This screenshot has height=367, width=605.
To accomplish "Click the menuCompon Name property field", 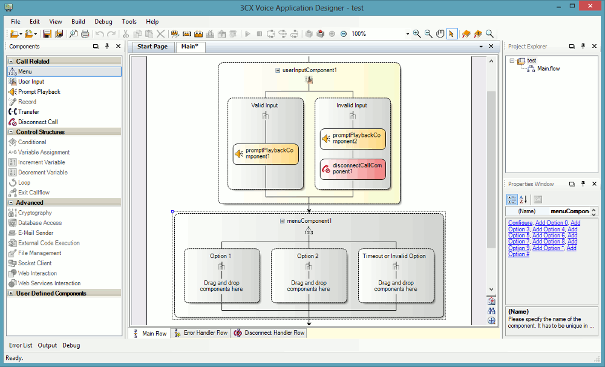I will pyautogui.click(x=570, y=211).
